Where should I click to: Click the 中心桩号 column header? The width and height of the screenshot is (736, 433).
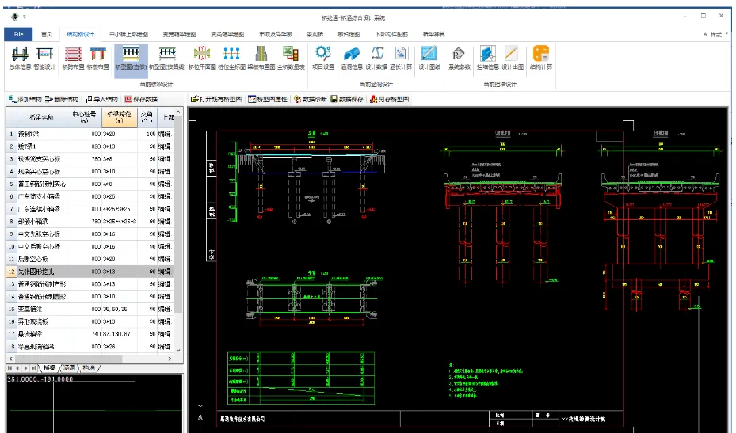[x=84, y=117]
